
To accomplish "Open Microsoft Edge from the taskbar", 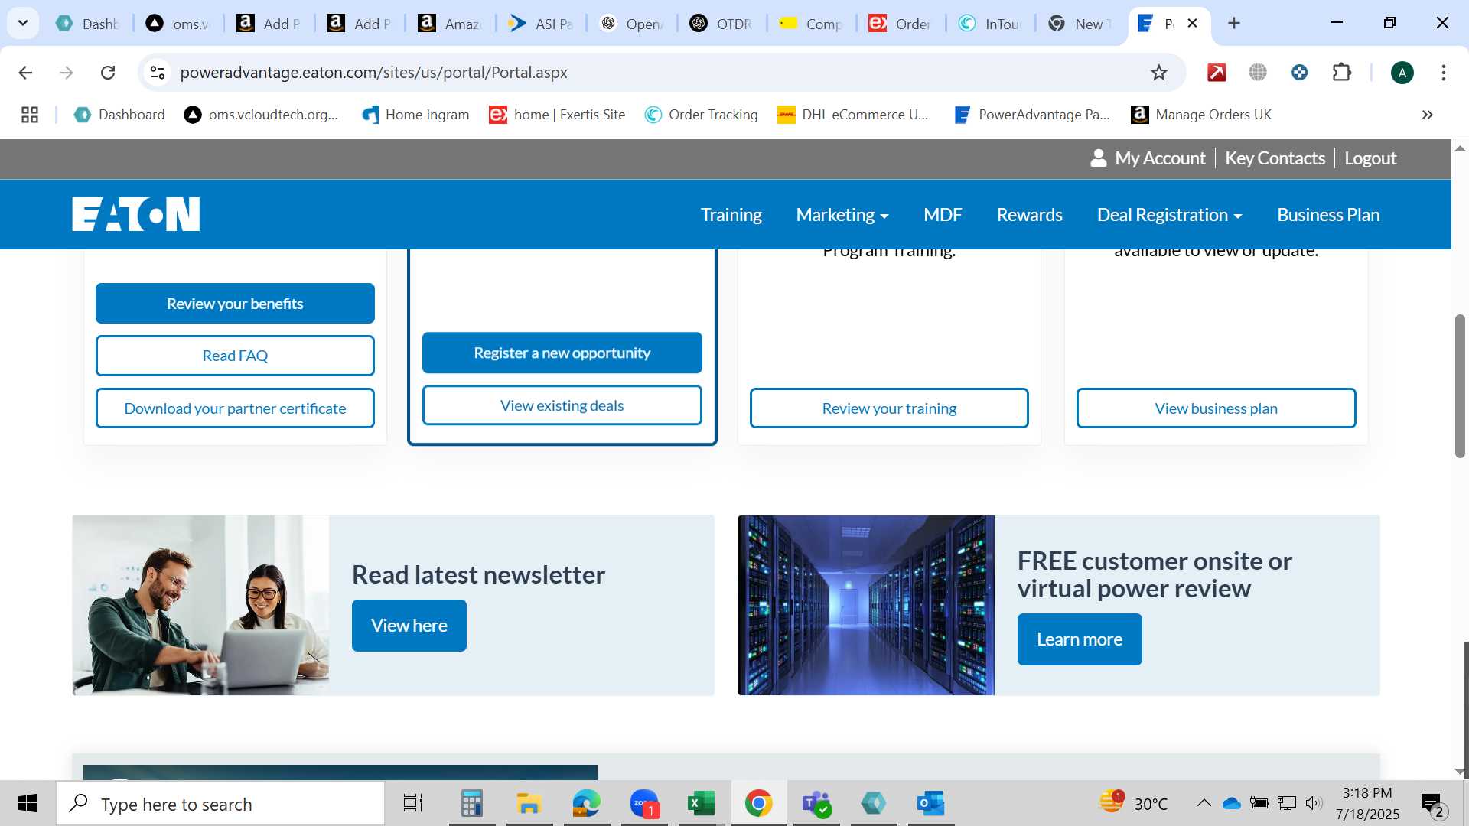I will [587, 804].
